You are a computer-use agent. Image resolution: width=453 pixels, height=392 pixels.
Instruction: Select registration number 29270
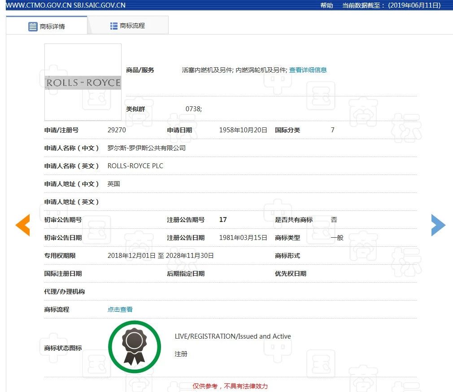(117, 130)
